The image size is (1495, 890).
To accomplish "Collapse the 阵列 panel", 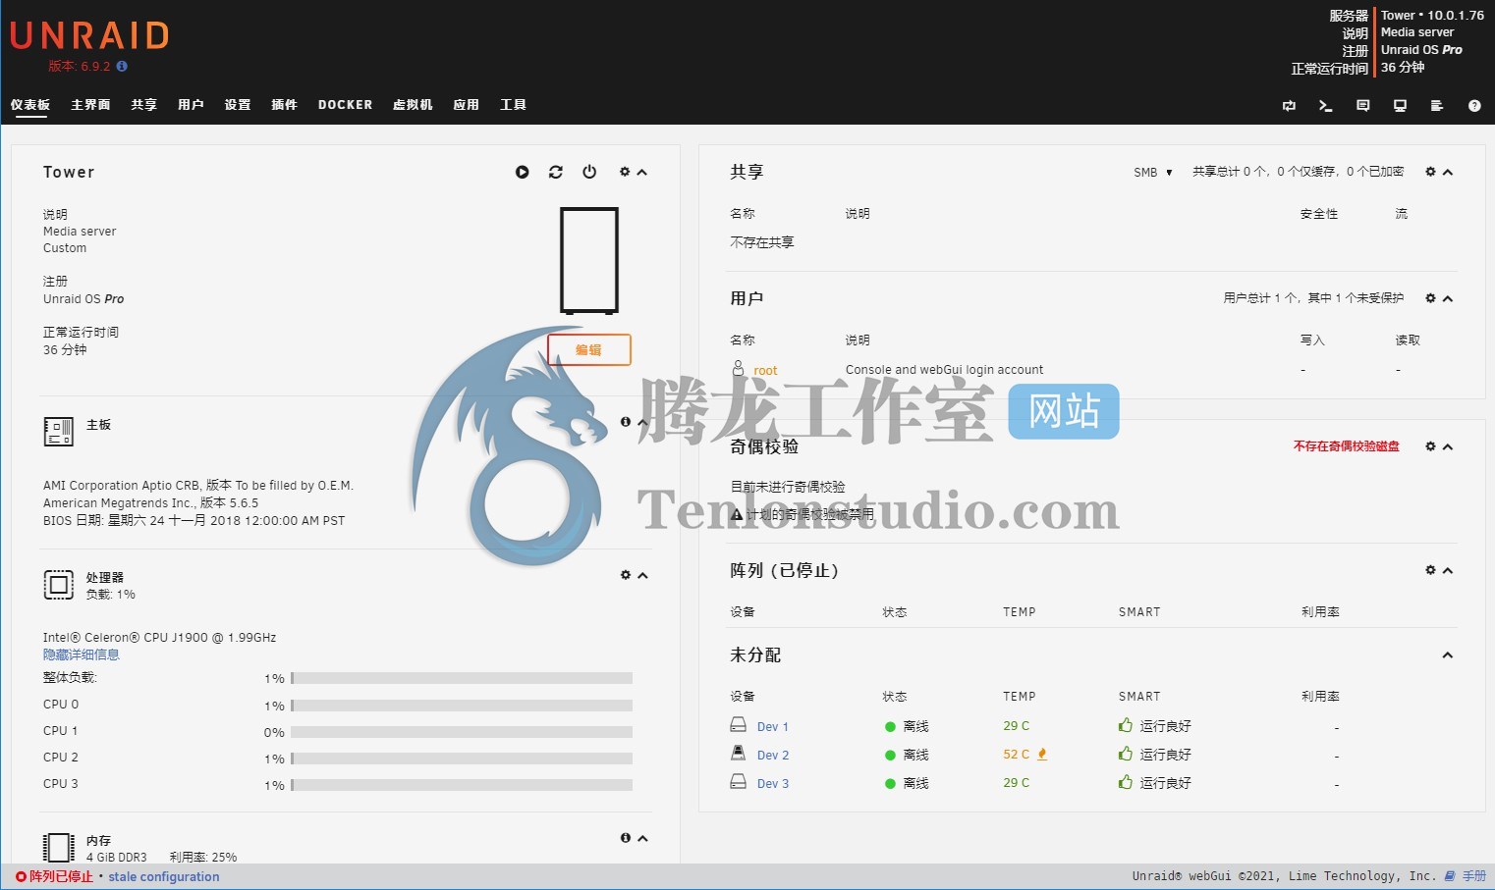I will tap(1448, 571).
